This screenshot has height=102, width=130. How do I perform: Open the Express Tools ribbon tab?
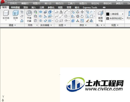coord(90,7)
